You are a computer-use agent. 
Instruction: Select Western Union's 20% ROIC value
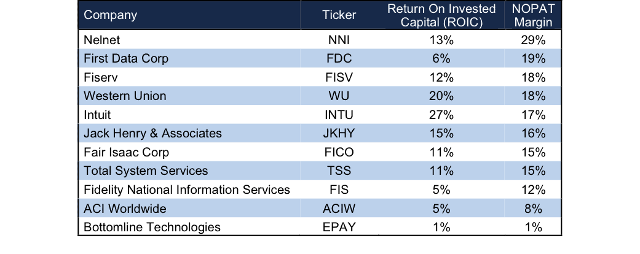pyautogui.click(x=441, y=96)
